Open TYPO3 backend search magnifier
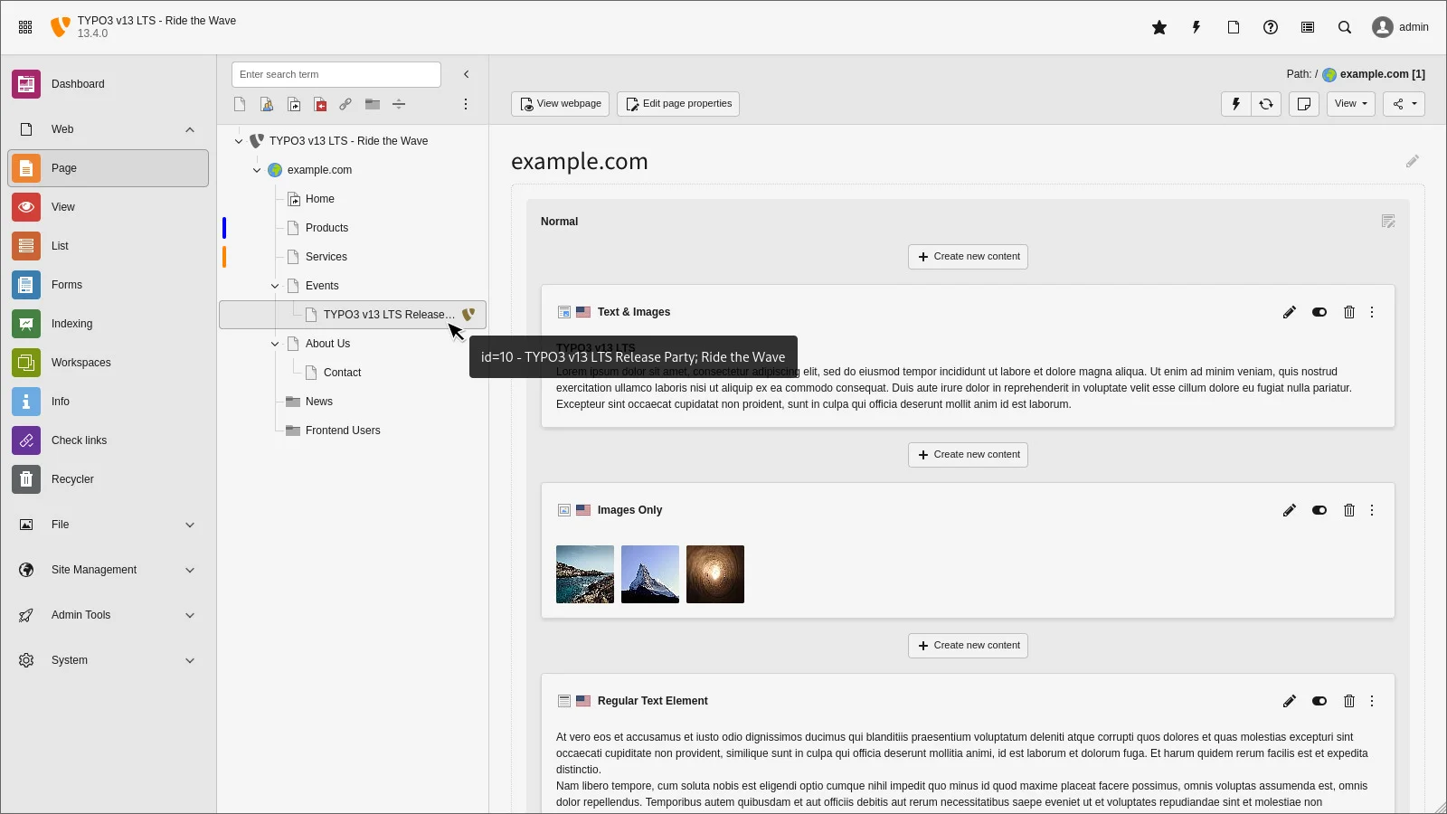1447x814 pixels. point(1345,27)
